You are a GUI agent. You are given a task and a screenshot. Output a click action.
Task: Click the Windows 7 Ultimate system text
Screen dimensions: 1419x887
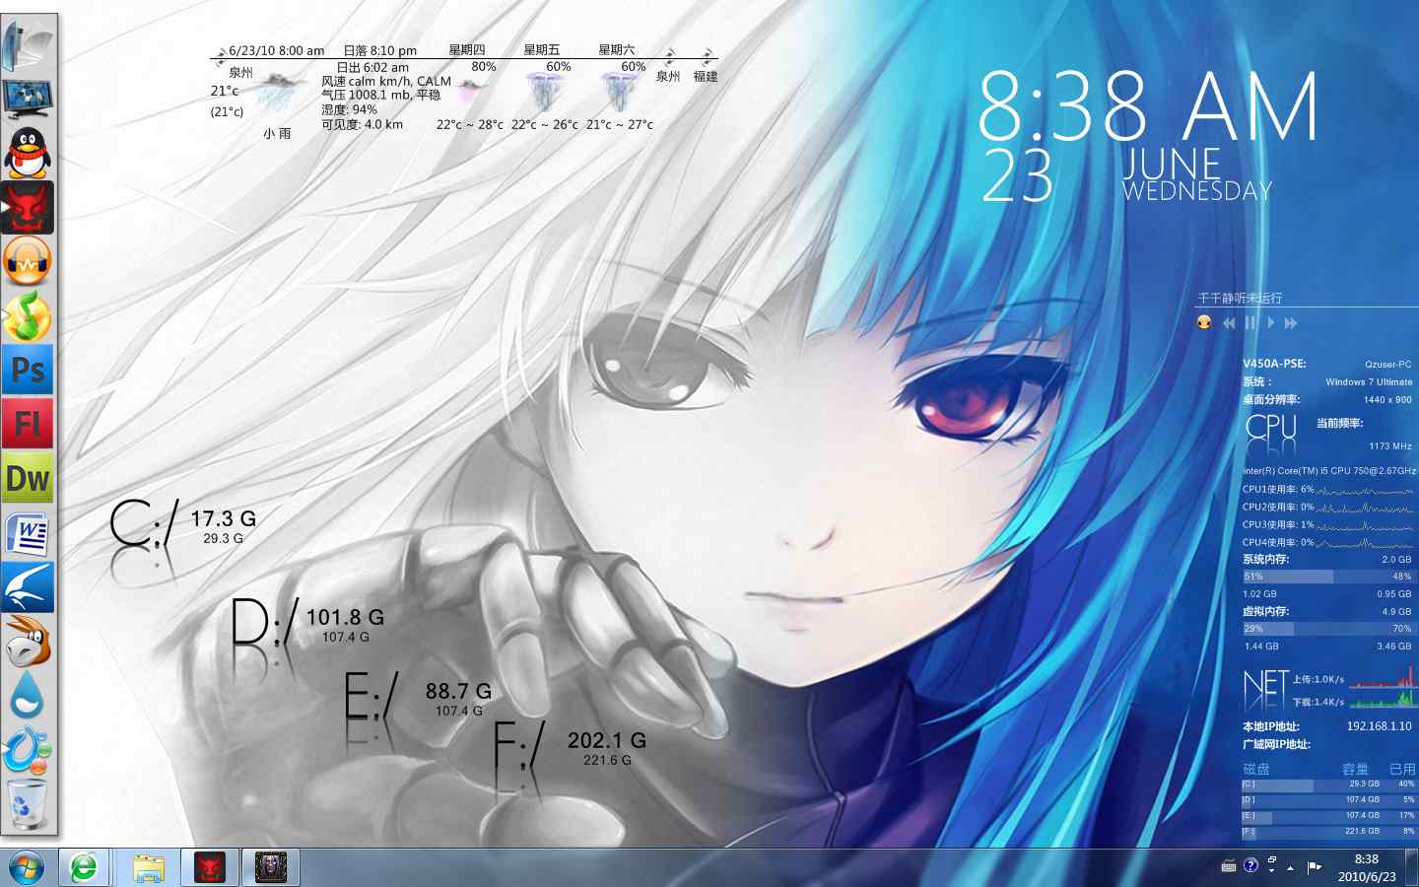point(1369,382)
